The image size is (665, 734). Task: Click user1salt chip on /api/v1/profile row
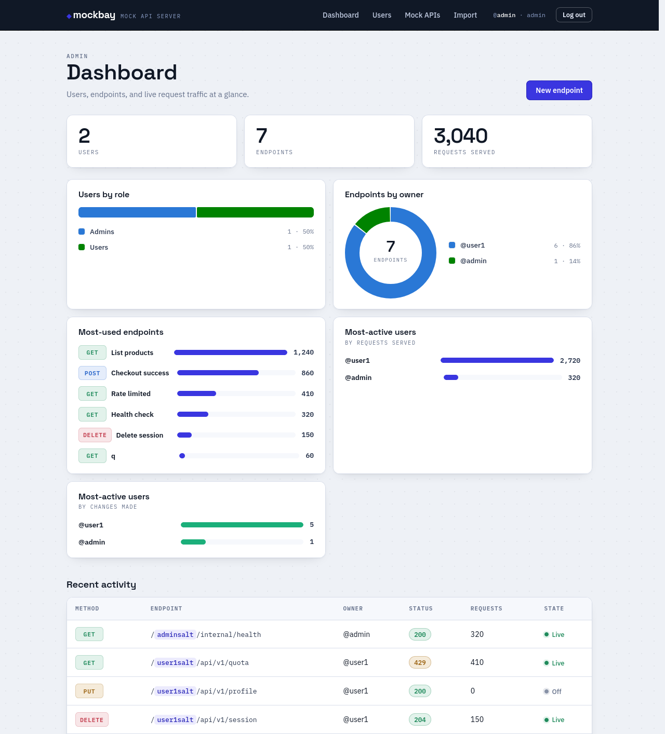[175, 691]
